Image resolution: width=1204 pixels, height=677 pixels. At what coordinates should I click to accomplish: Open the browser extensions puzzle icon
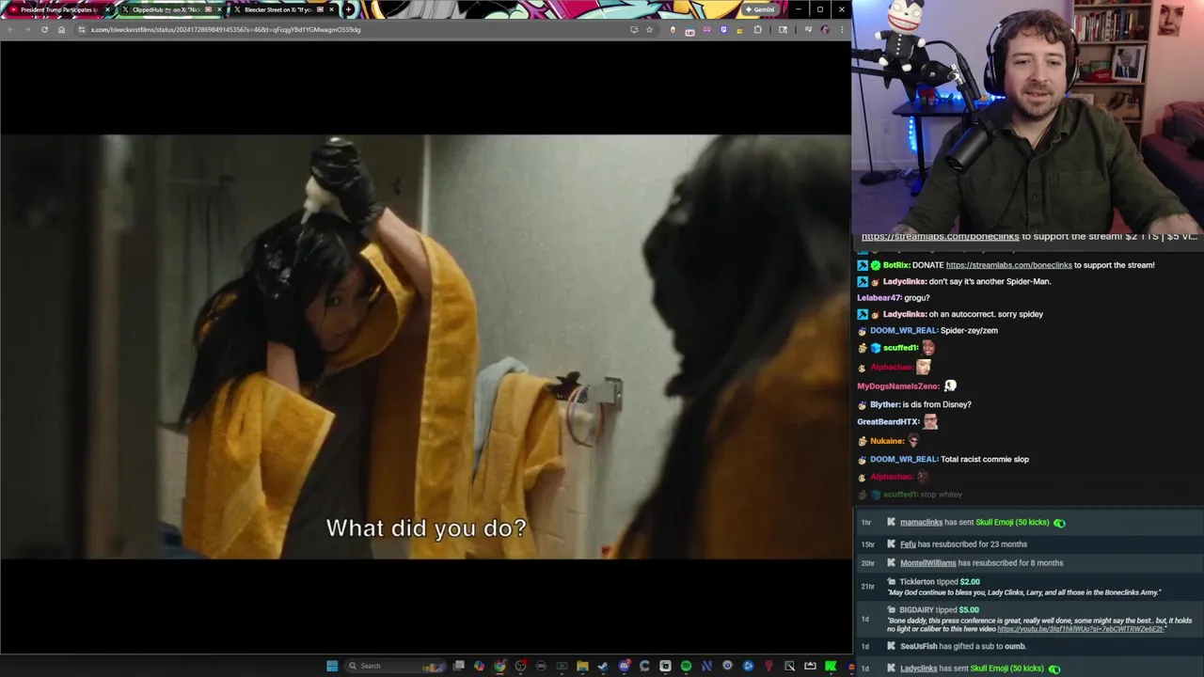757,29
